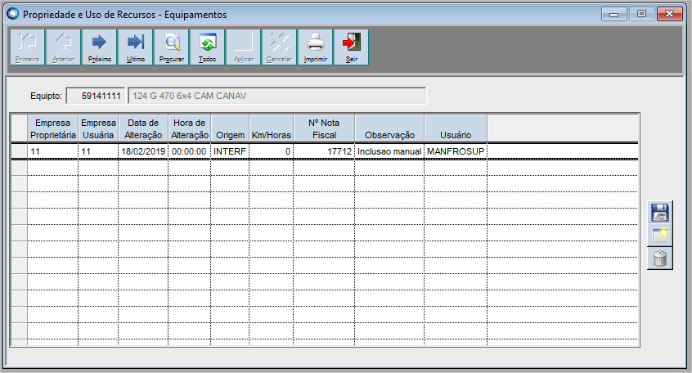Click the Observação column header
This screenshot has width=692, height=373.
[x=389, y=128]
